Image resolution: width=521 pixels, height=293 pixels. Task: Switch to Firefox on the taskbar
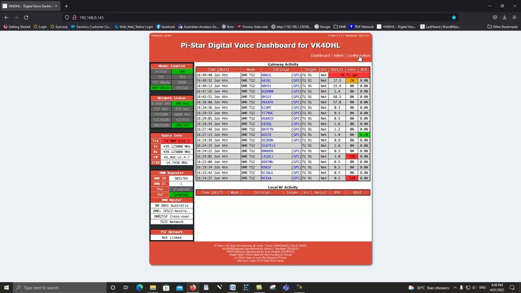[x=193, y=288]
